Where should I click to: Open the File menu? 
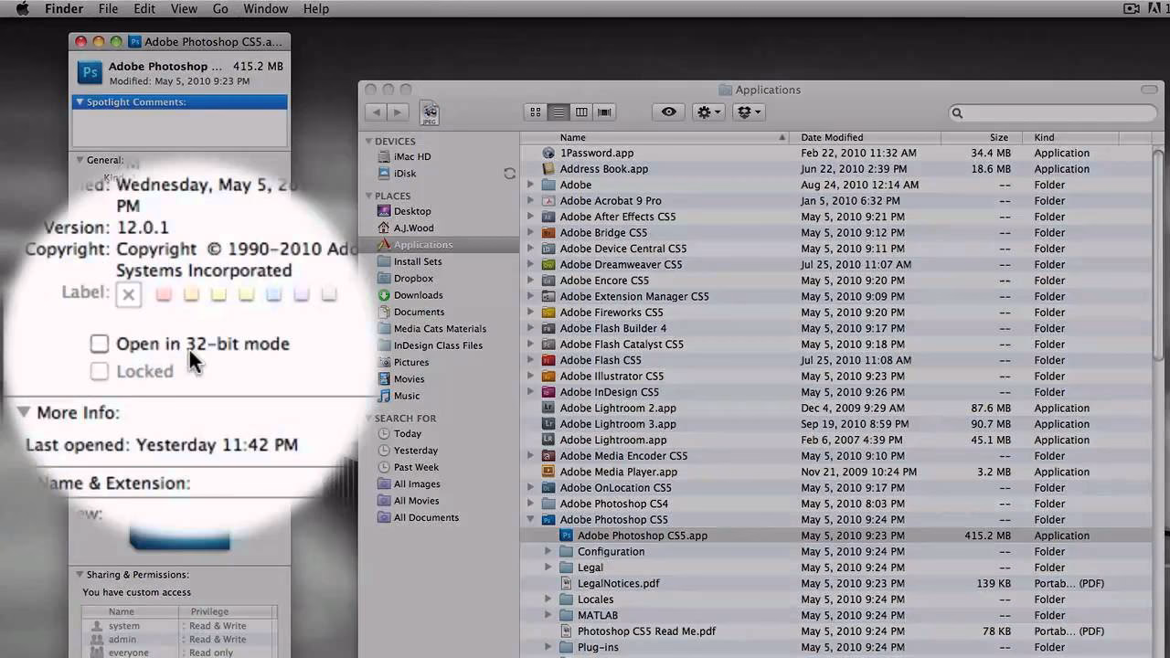(x=108, y=8)
